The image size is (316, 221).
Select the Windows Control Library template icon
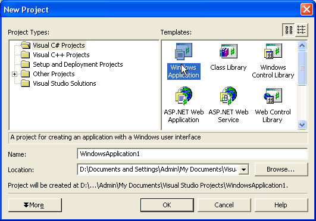tap(273, 51)
